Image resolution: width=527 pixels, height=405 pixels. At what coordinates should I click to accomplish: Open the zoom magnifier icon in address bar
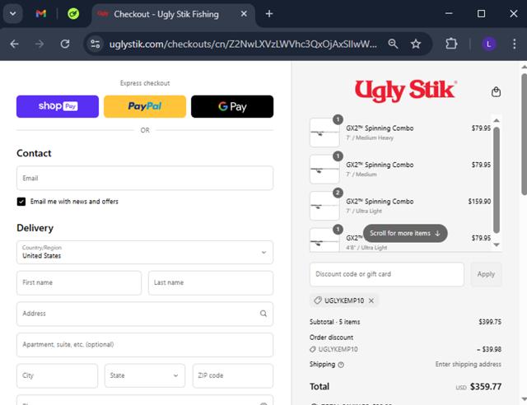click(x=393, y=44)
